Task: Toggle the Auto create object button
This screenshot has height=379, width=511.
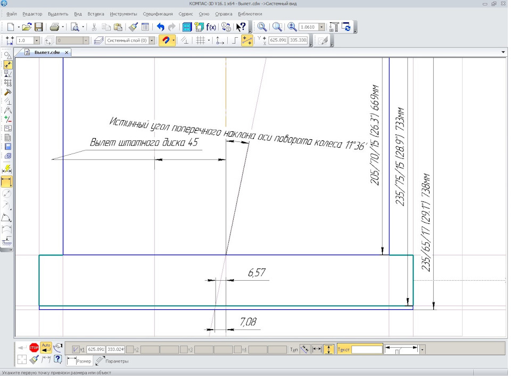Action: pos(46,348)
